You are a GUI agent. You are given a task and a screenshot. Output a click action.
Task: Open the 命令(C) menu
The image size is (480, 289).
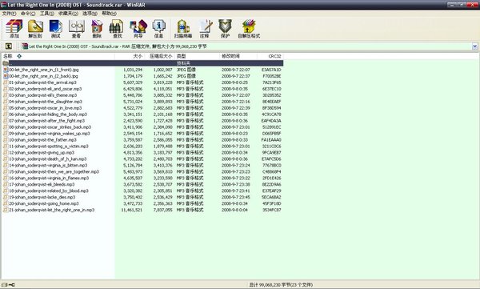click(x=28, y=14)
